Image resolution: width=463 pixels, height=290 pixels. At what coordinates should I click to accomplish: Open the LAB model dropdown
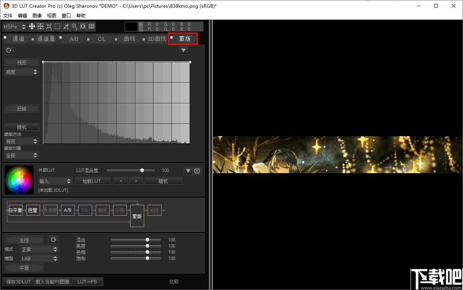click(39, 258)
